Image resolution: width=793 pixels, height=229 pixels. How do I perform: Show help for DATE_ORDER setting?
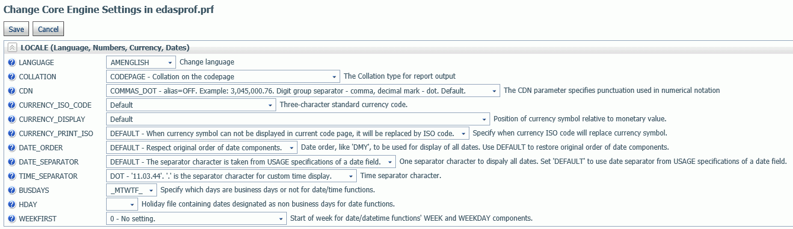tap(12, 147)
